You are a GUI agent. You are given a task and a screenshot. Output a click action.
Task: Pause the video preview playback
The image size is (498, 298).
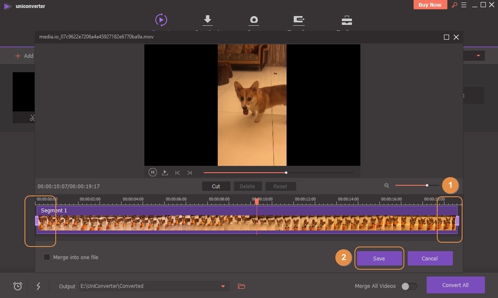click(152, 173)
